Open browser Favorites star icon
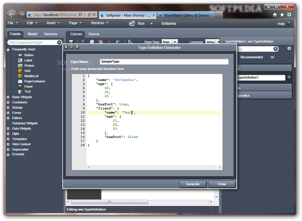302x221 pixels. (x=282, y=15)
